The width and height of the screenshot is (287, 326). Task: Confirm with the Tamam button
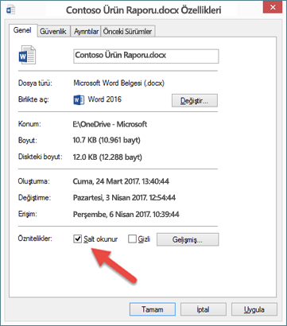pos(153,309)
